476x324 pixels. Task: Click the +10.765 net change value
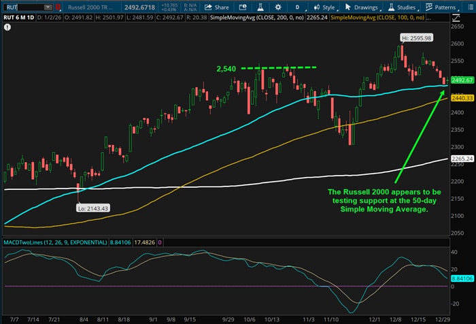[x=169, y=5]
